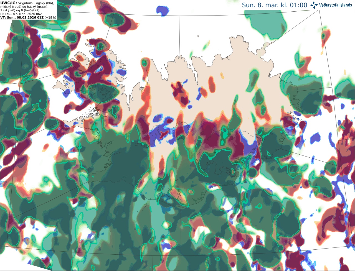Screen dimensions: 355x271
Task: Click the Veðurstofa Íslands pinwheel logo icon
Action: pyautogui.click(x=314, y=5)
